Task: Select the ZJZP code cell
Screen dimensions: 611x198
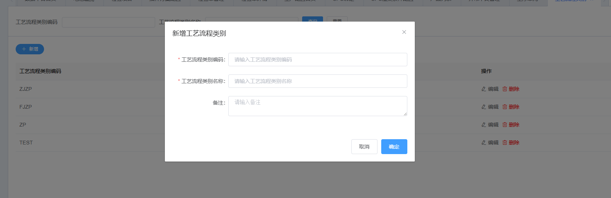Action: click(x=26, y=89)
